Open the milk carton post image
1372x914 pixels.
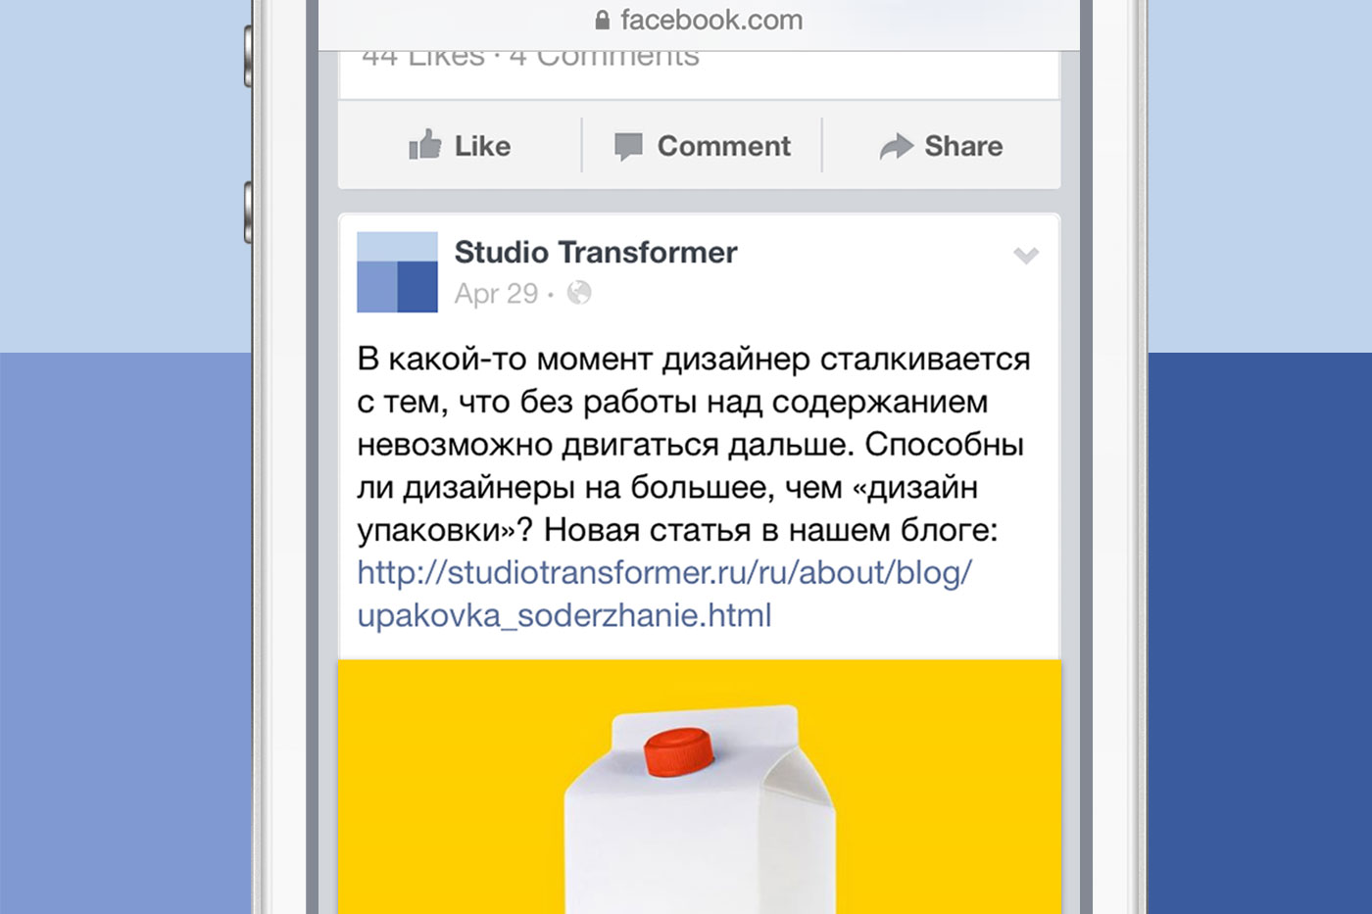(700, 787)
